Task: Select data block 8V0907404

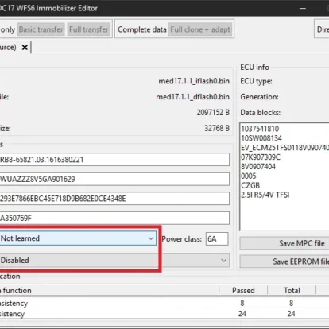Action: tap(258, 167)
